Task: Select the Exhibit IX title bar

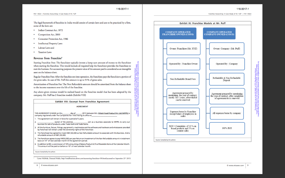Action: click(203, 23)
